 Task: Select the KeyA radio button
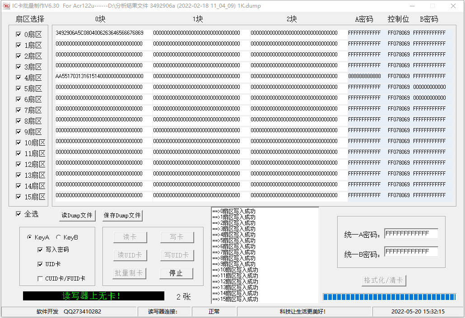click(x=30, y=237)
